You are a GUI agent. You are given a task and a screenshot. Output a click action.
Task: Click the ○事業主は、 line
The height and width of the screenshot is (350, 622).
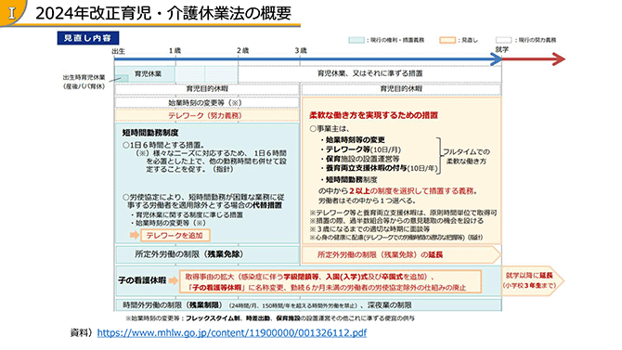tap(330, 129)
